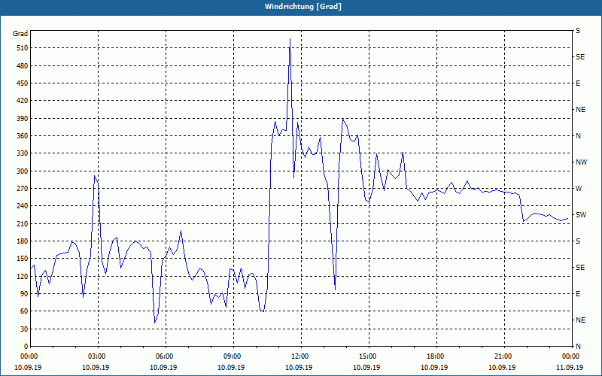Click the S label level with 180

[x=578, y=241]
